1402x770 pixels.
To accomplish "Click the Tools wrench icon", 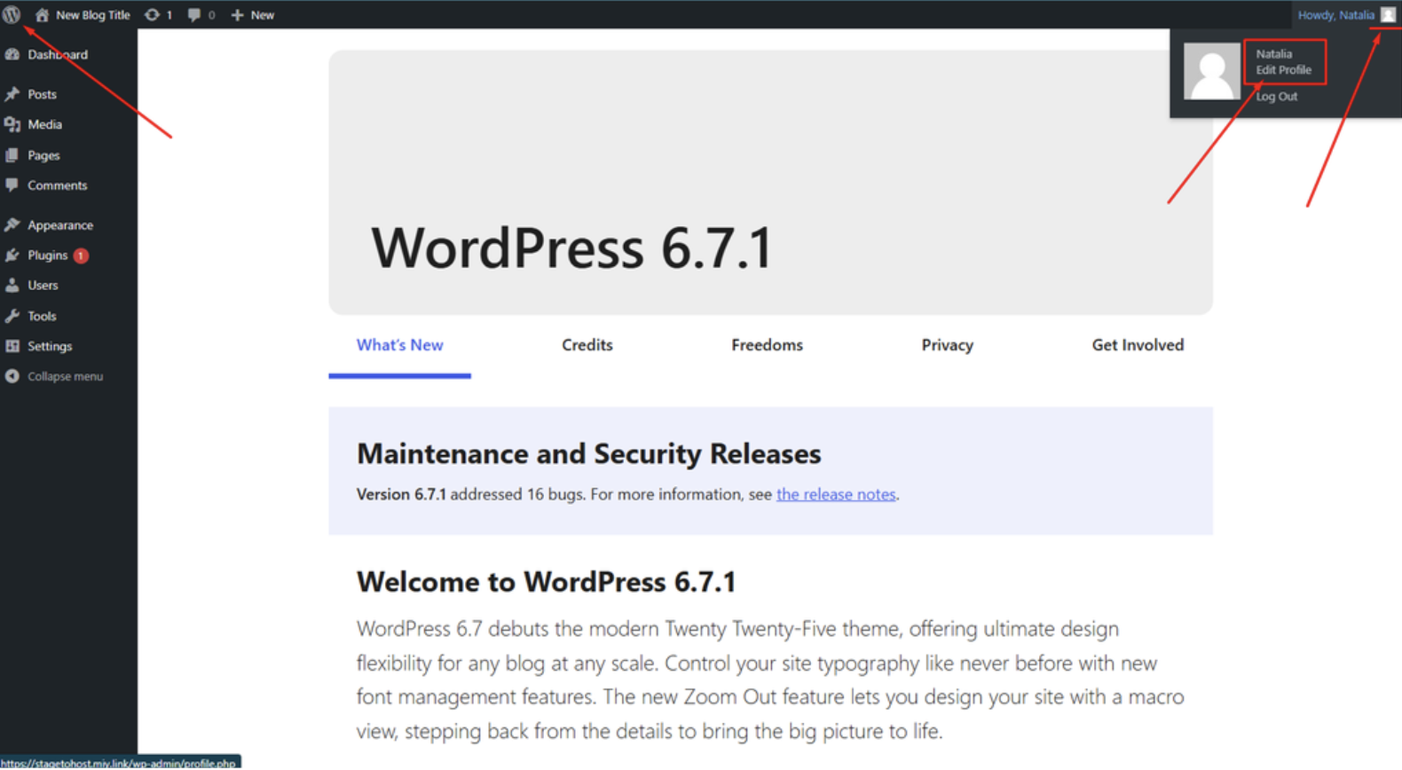I will tap(12, 316).
